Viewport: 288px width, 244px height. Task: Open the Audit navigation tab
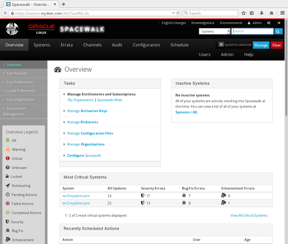117,45
